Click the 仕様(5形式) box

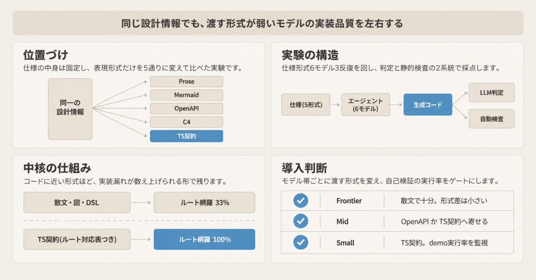pos(306,105)
